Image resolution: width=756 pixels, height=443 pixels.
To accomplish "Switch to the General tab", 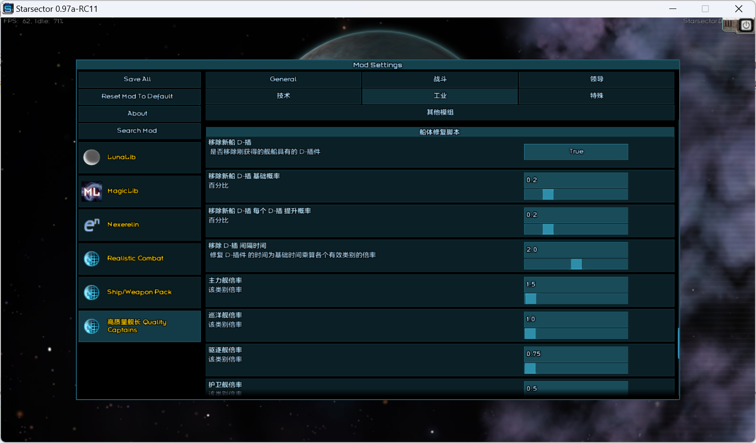I will 283,79.
